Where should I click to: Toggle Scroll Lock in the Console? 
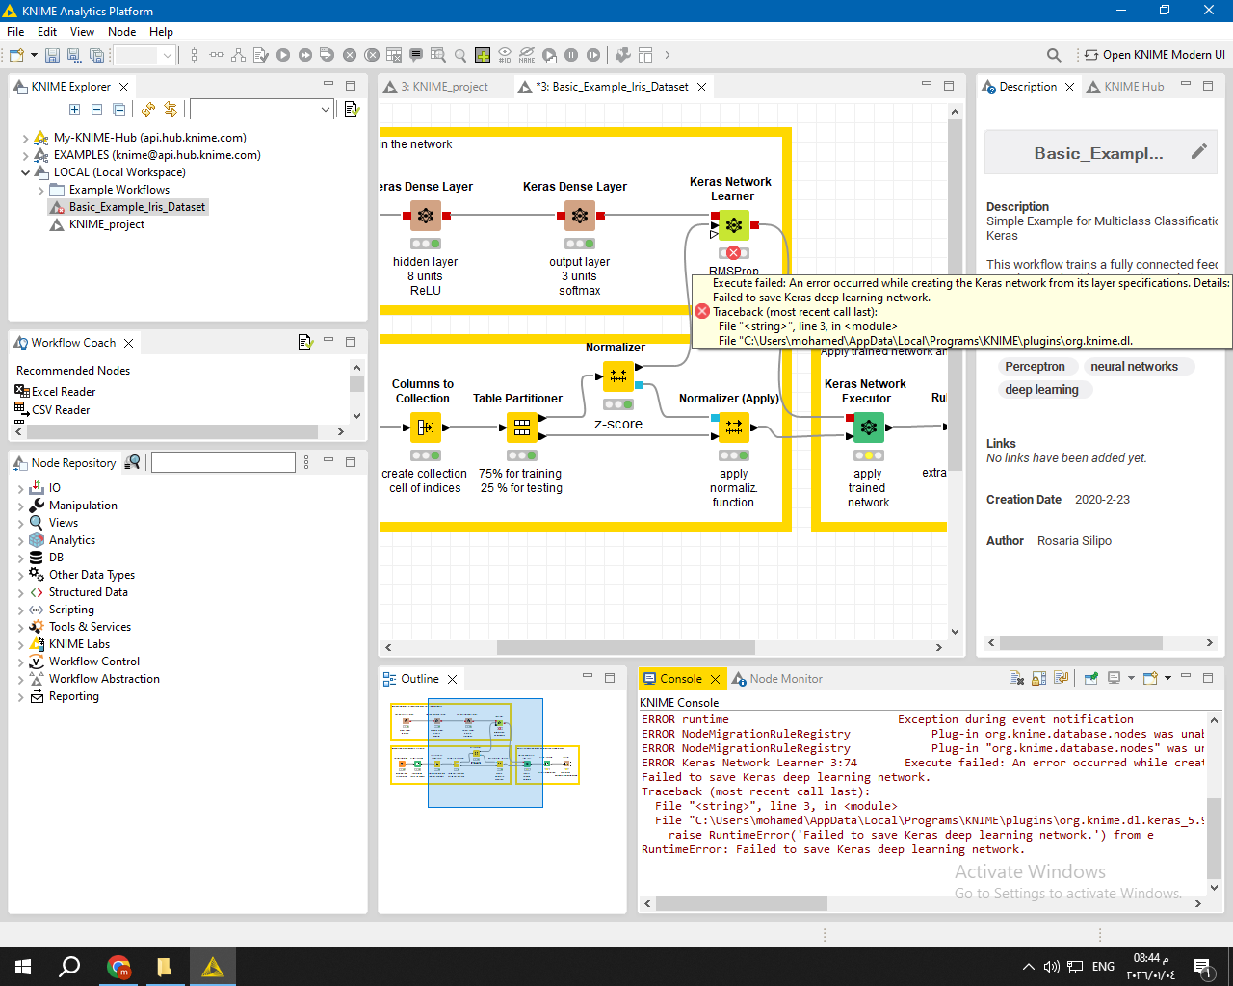1038,679
